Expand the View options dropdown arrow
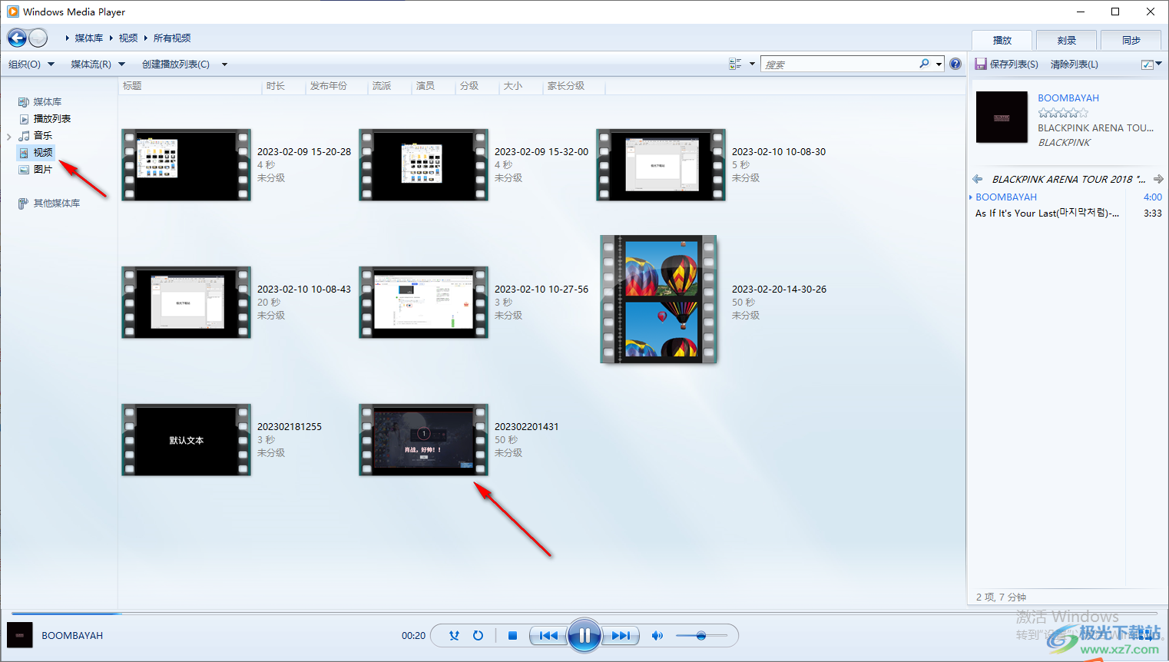 click(752, 65)
